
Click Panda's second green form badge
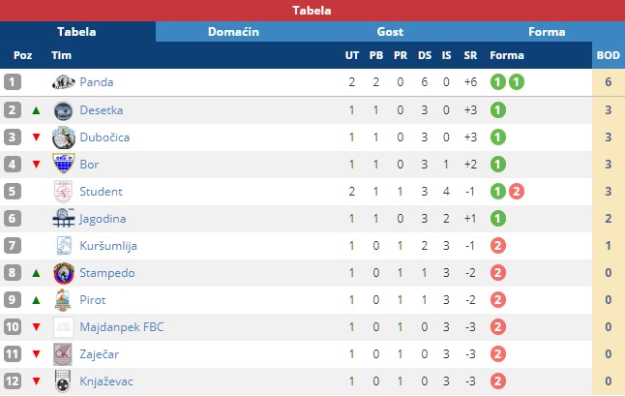tap(517, 82)
